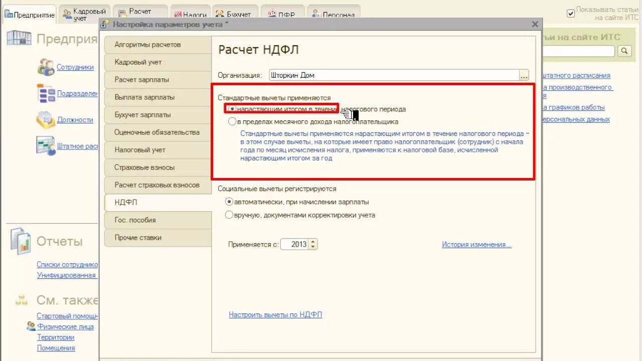Click the Предприятие section header icon
Viewport: 642px width, 361px height.
pyautogui.click(x=19, y=39)
